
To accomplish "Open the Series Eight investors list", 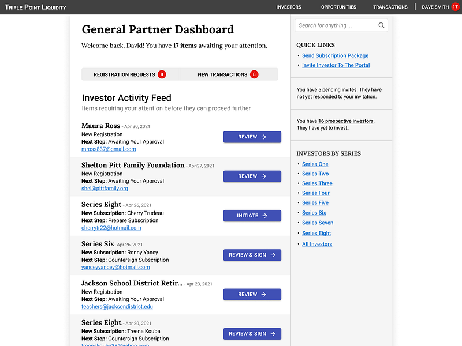I will [316, 232].
